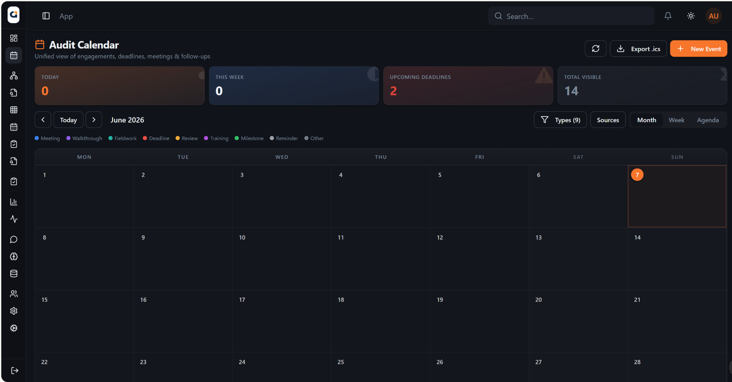Go to the next month arrow
Viewport: 732px width, 382px height.
point(94,120)
